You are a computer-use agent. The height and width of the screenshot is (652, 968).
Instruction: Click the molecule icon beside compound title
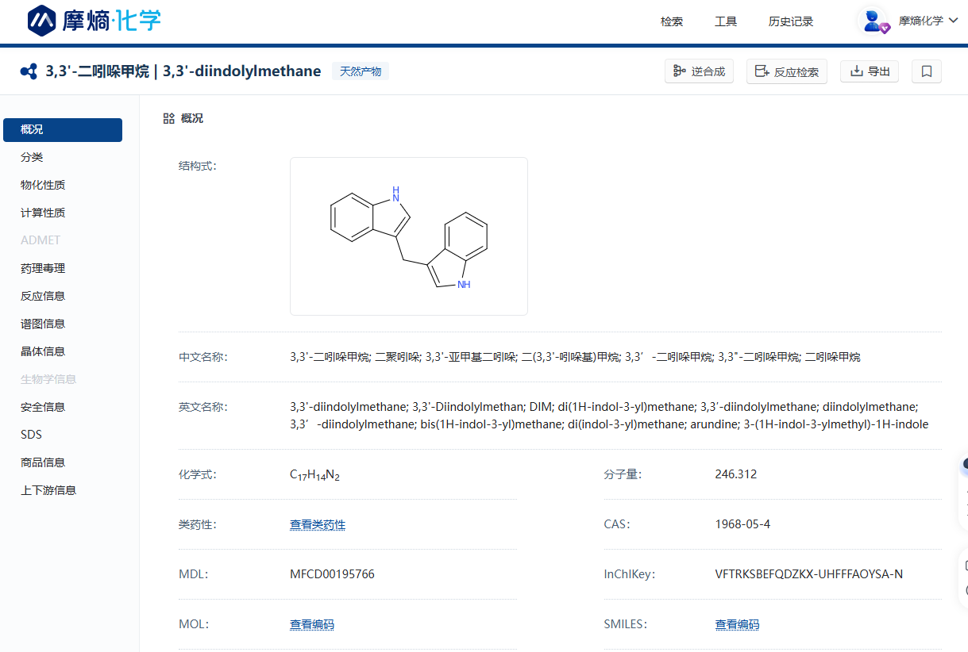29,71
